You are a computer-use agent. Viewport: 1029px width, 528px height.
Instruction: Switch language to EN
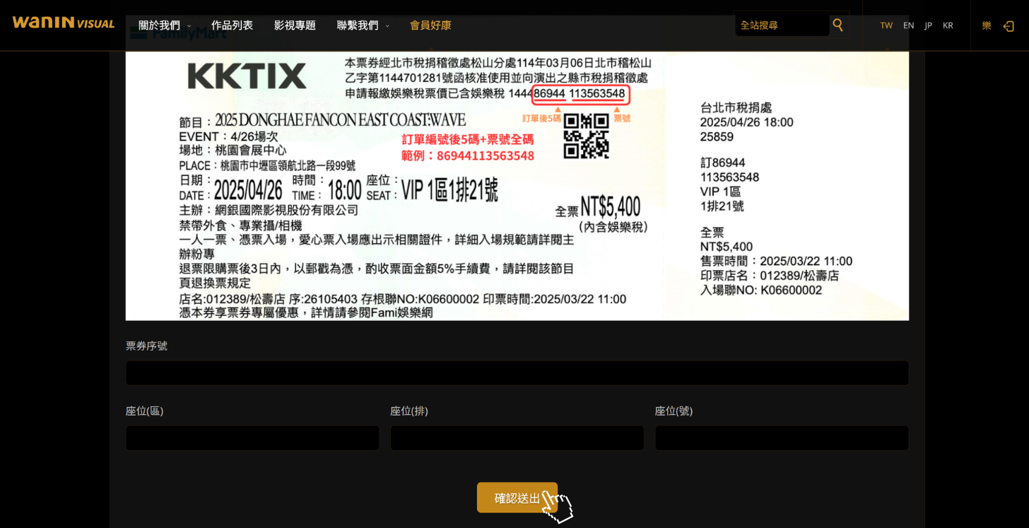tap(909, 25)
